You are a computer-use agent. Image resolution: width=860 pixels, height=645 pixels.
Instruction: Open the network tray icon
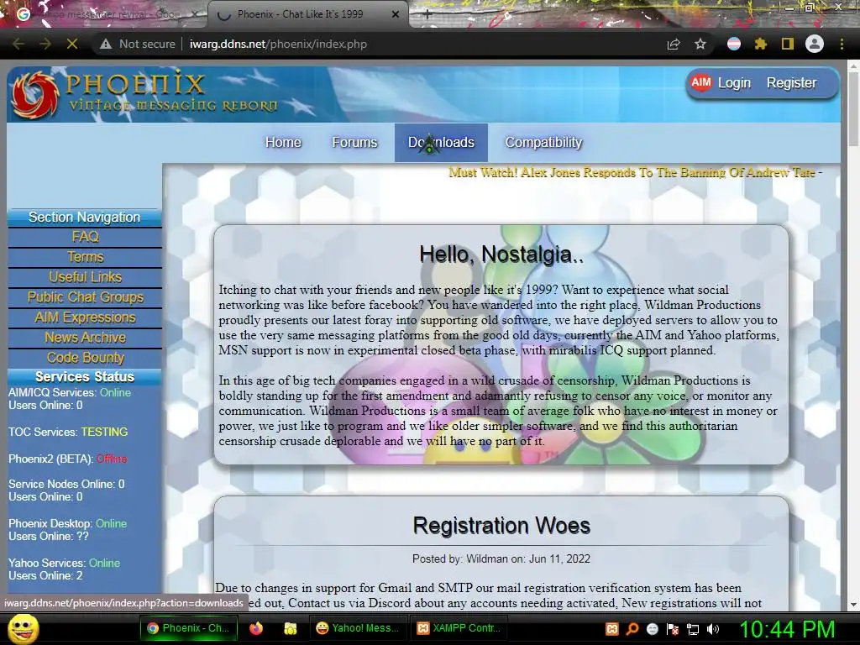click(693, 629)
